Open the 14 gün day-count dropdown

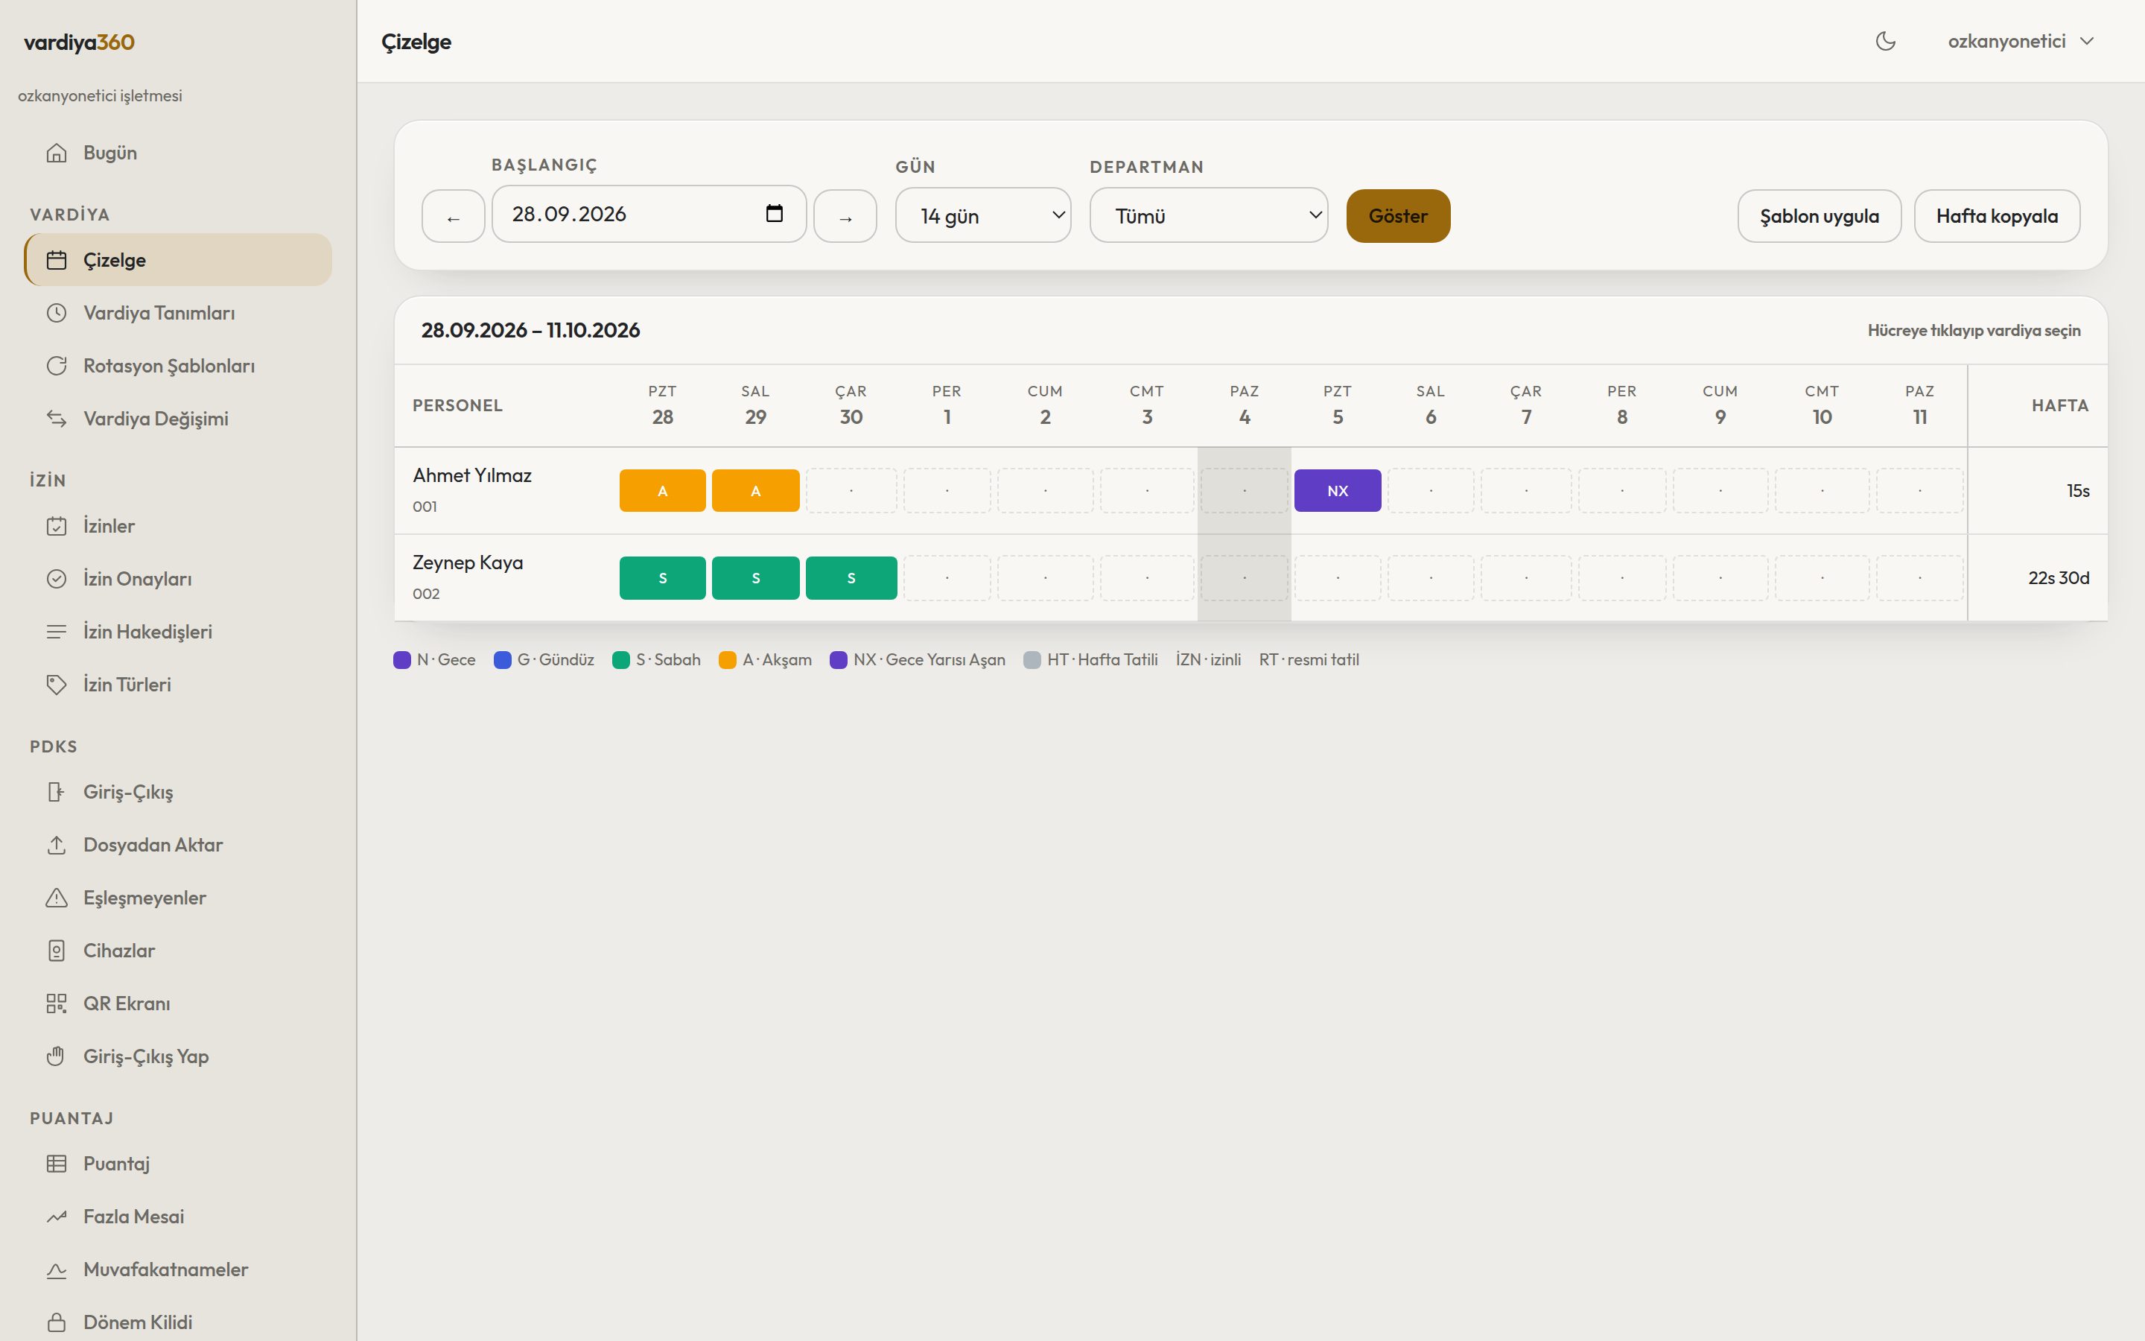pyautogui.click(x=983, y=215)
